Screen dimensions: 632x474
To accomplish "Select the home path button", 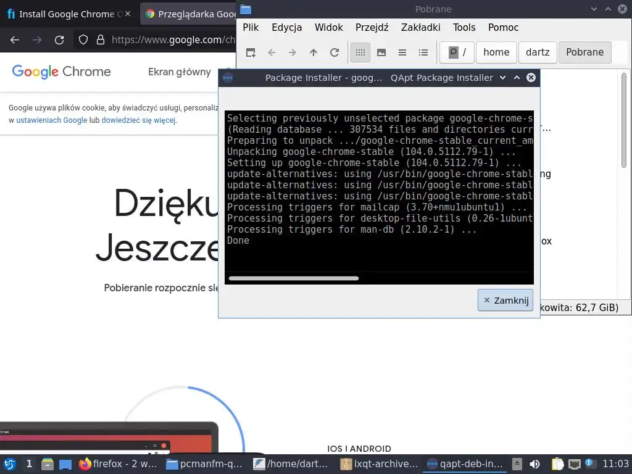I will pyautogui.click(x=496, y=52).
